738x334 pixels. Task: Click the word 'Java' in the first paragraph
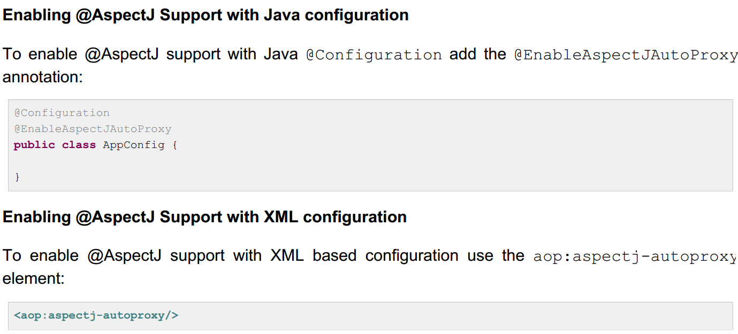point(280,55)
